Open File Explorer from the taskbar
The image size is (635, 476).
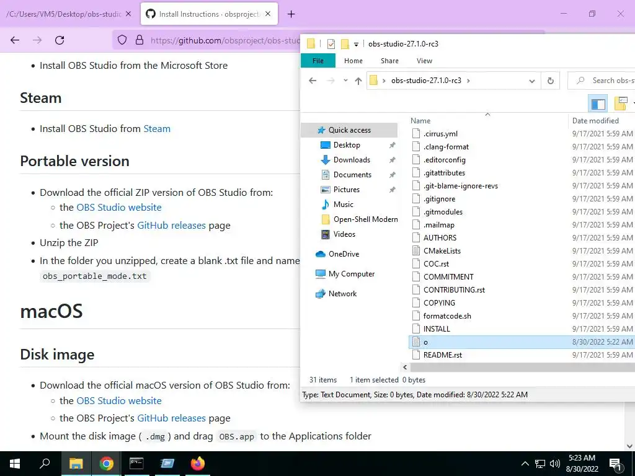pos(76,464)
